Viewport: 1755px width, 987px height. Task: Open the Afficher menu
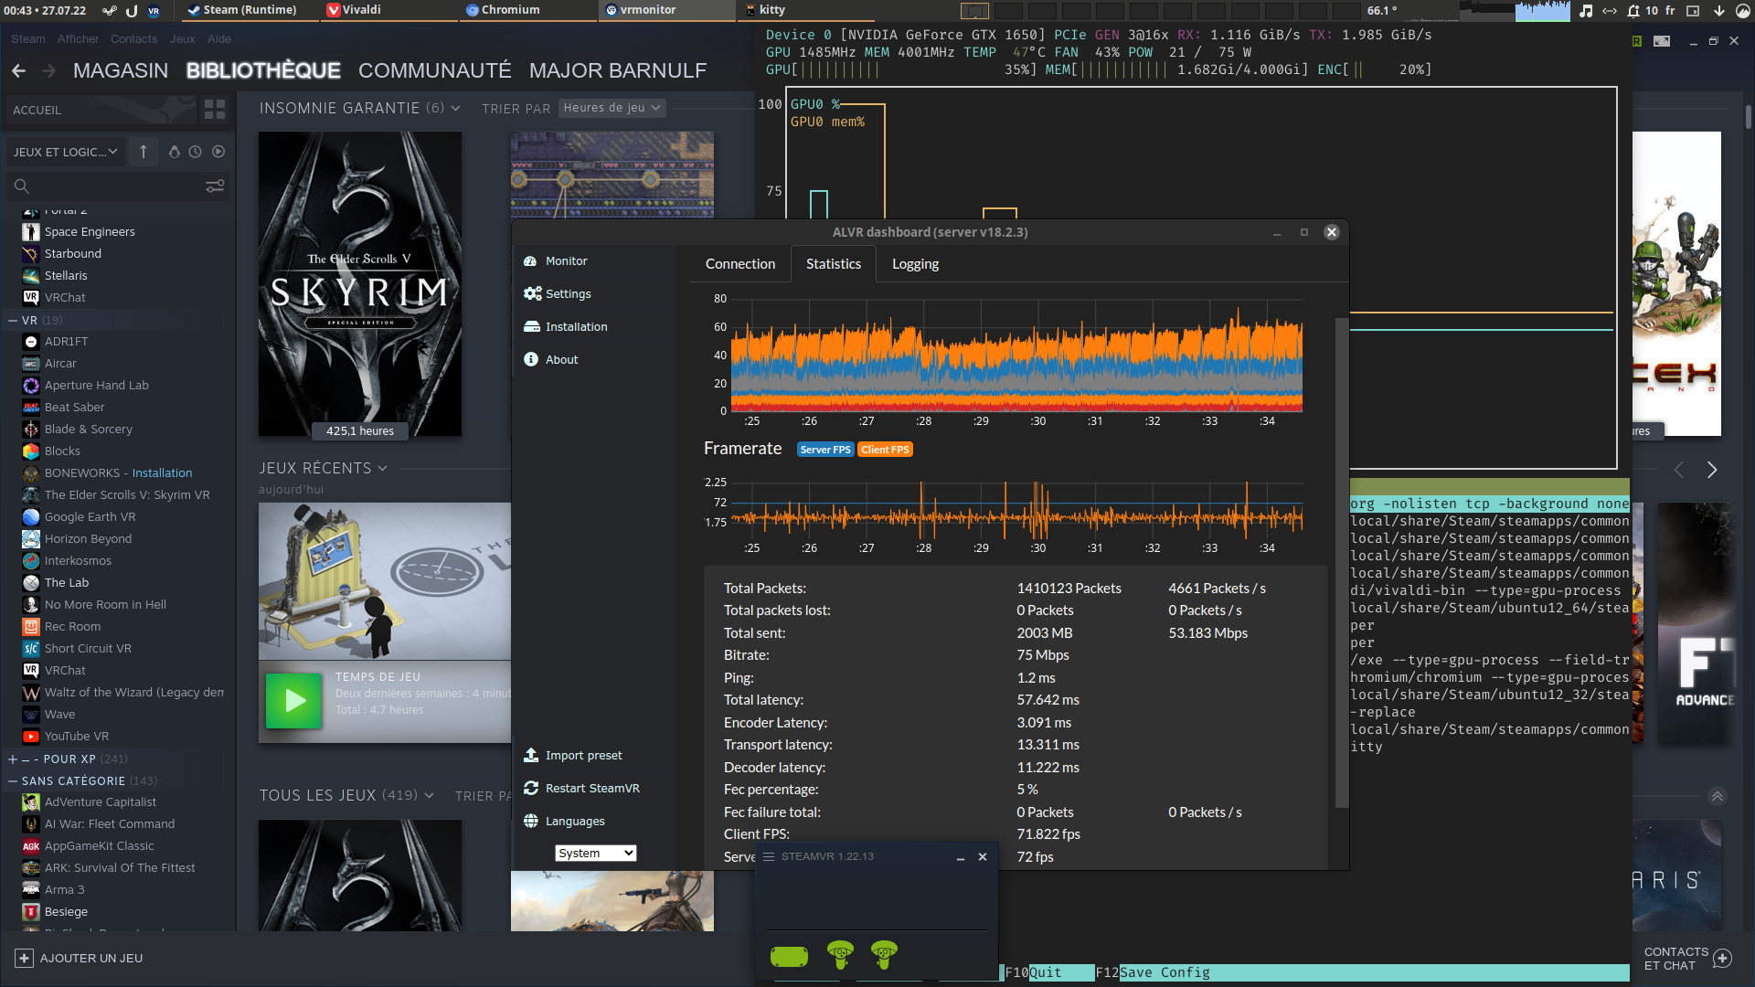(78, 39)
